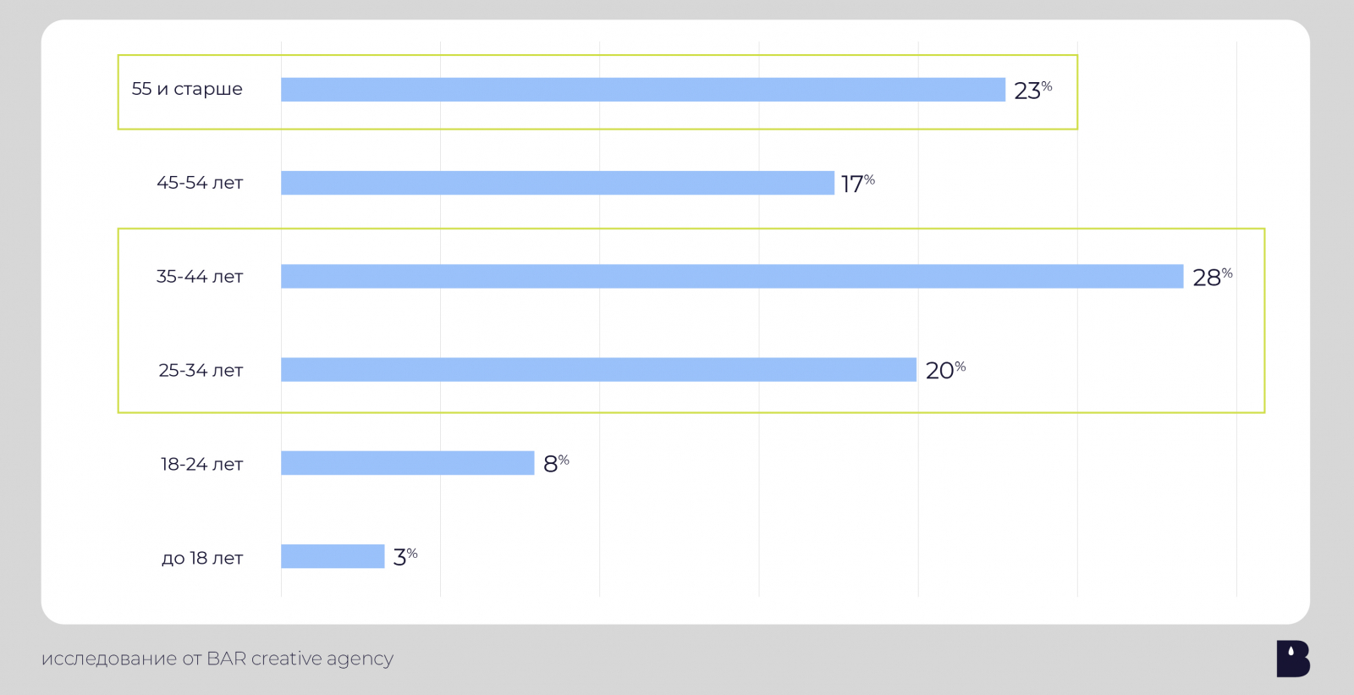Select the blue bar for 45-54 лет

pos(558,183)
